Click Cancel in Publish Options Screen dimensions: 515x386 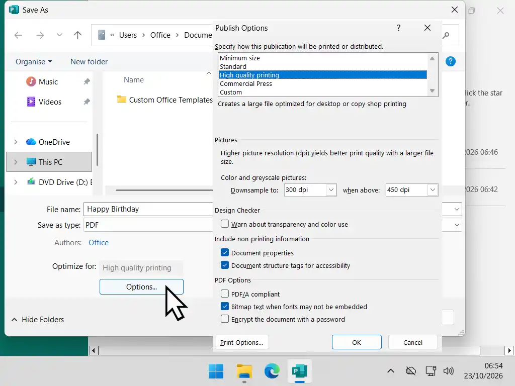click(413, 342)
